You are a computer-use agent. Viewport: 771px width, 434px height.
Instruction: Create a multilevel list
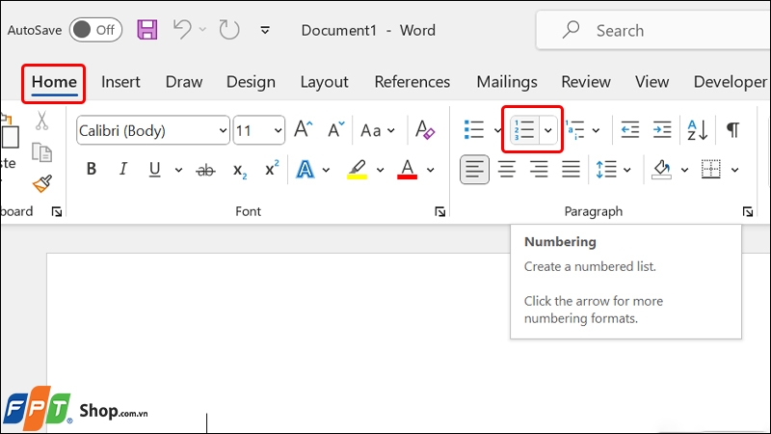pos(574,130)
